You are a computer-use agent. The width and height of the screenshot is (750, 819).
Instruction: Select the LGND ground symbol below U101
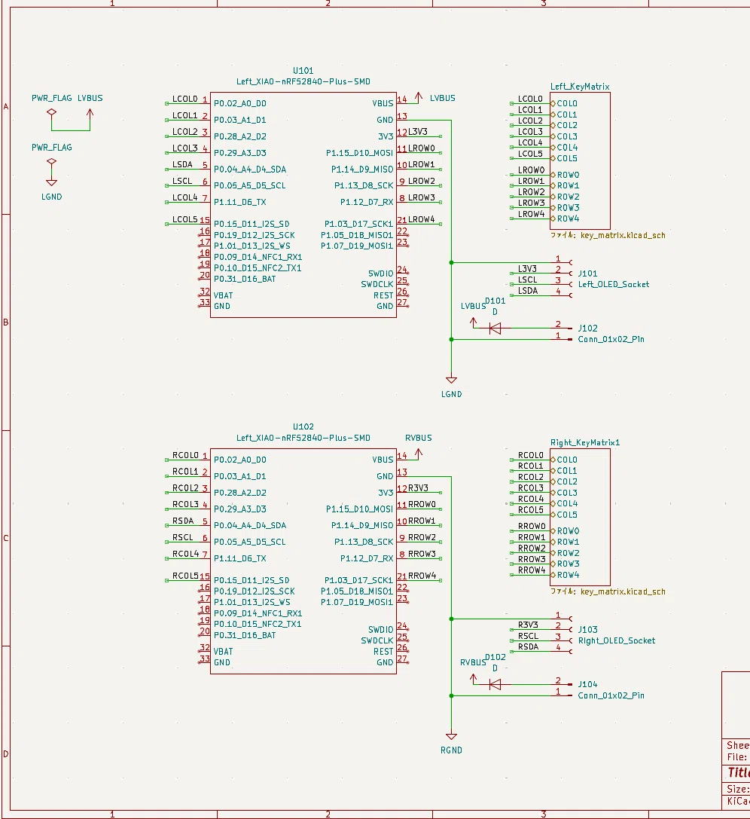pyautogui.click(x=452, y=380)
